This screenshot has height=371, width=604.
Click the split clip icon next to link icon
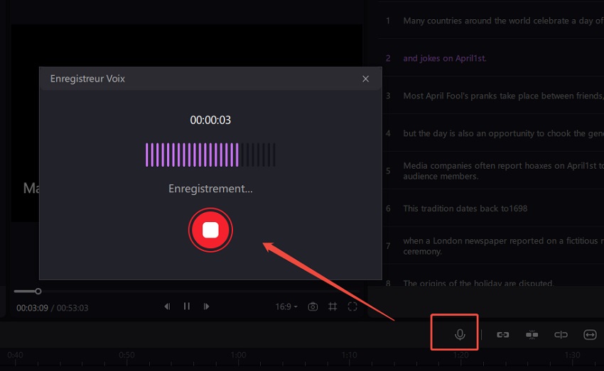coord(532,335)
